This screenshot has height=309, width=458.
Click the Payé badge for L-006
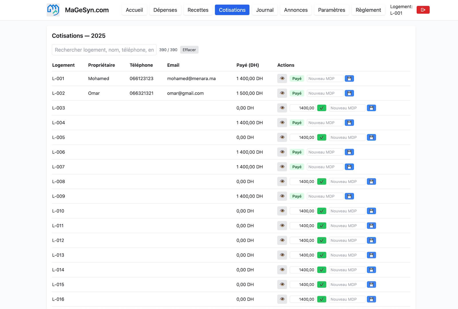[297, 152]
